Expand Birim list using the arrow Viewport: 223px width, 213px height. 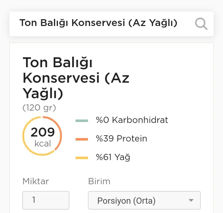(191, 200)
